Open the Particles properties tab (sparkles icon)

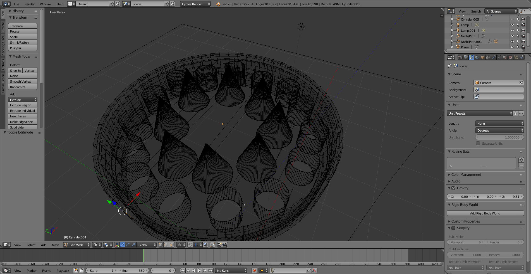(x=516, y=57)
